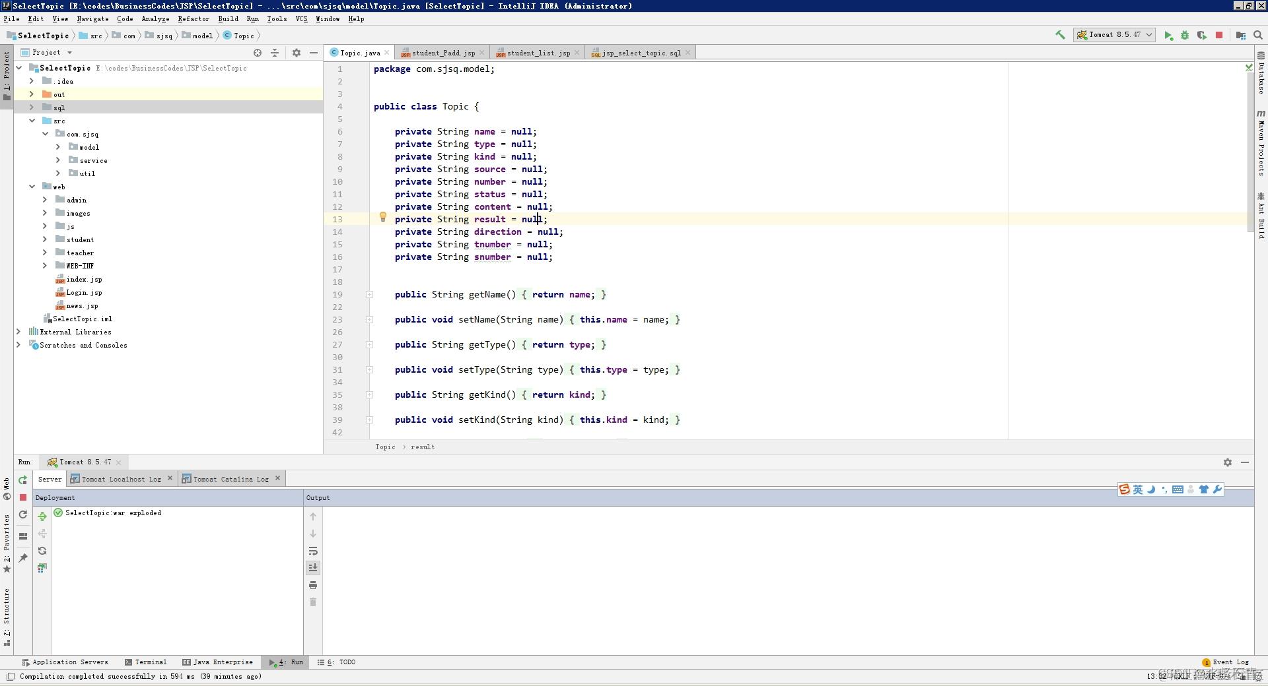Click the Build Project hammer icon
1268x686 pixels.
pos(1060,35)
